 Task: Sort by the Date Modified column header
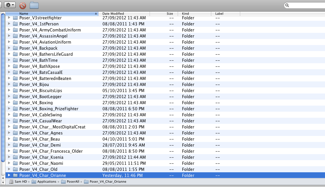point(124,14)
